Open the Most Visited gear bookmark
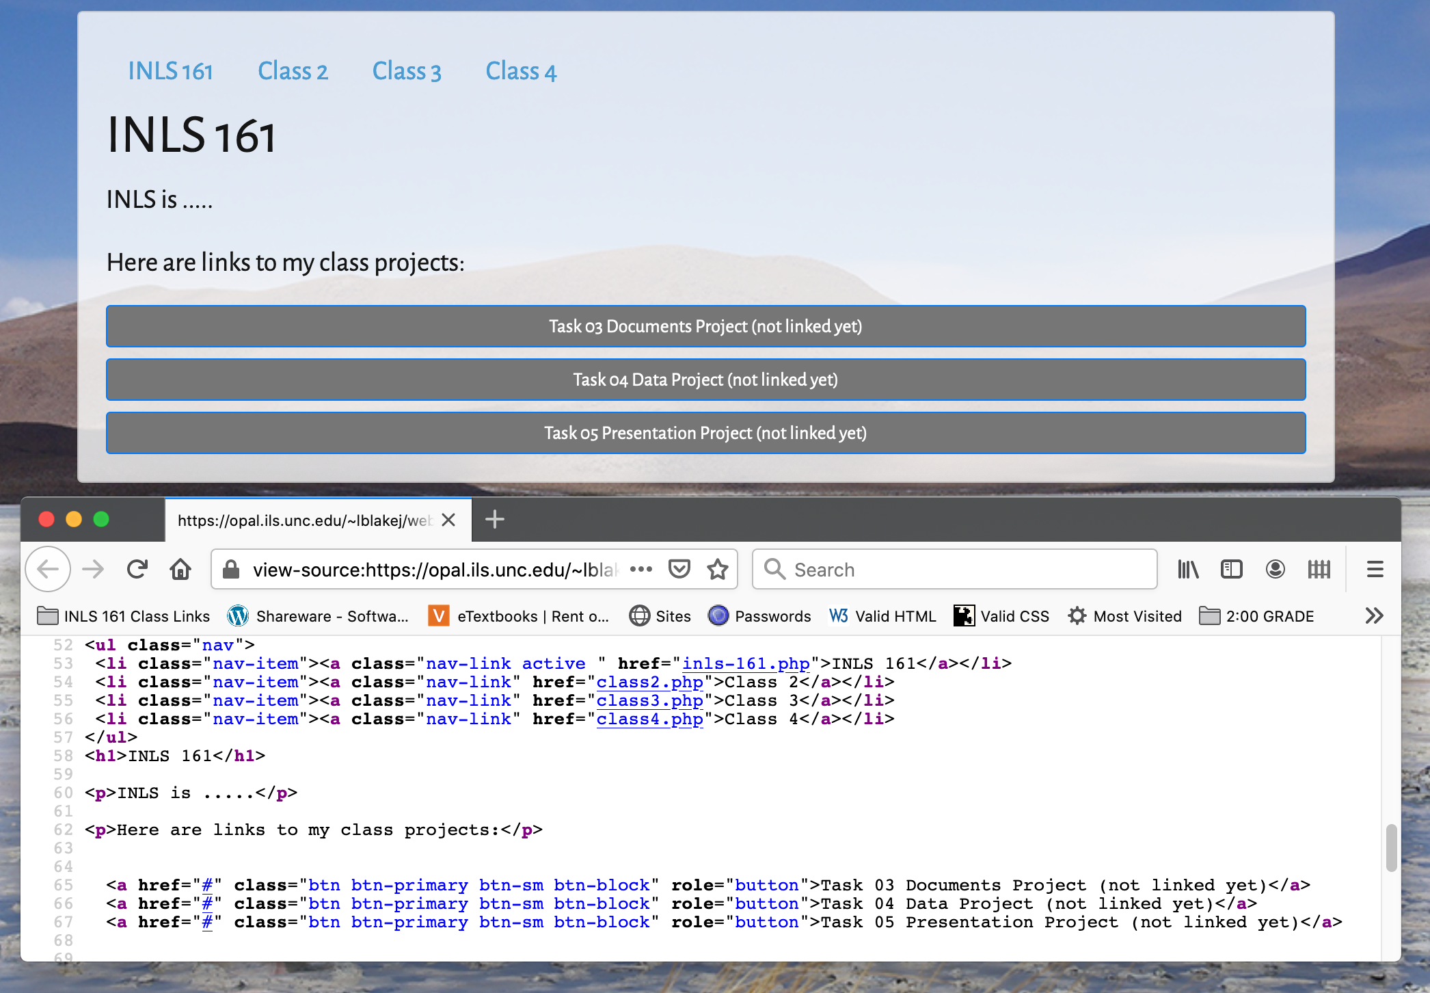The height and width of the screenshot is (993, 1430). pos(1124,616)
